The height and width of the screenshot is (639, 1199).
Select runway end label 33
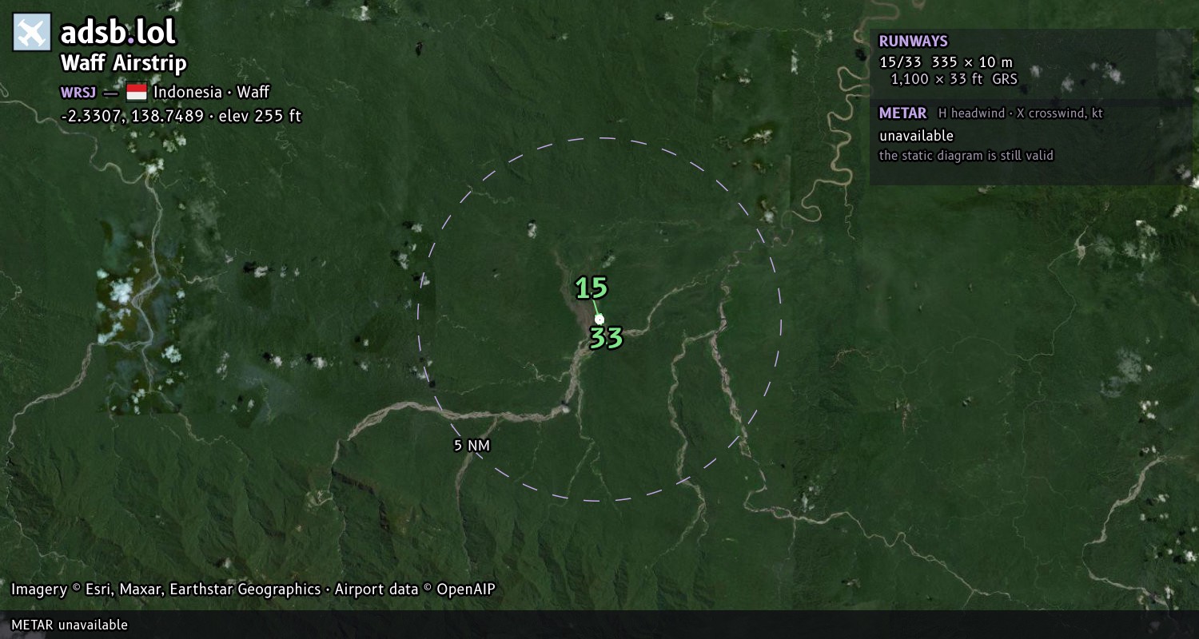606,339
